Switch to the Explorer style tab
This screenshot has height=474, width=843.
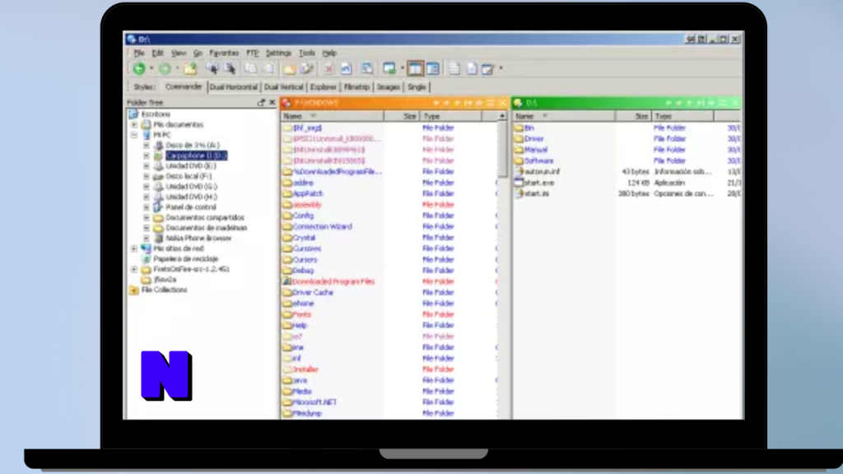(323, 87)
